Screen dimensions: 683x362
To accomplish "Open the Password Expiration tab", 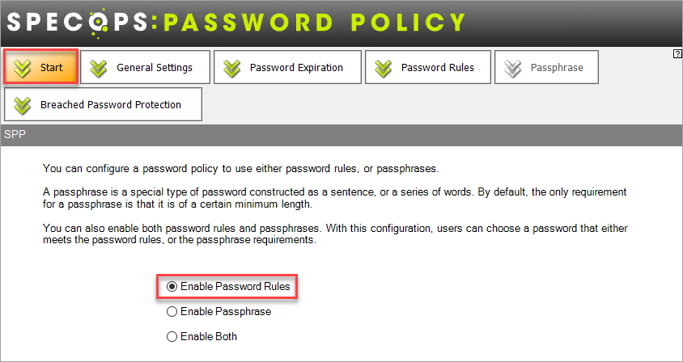I will click(287, 67).
